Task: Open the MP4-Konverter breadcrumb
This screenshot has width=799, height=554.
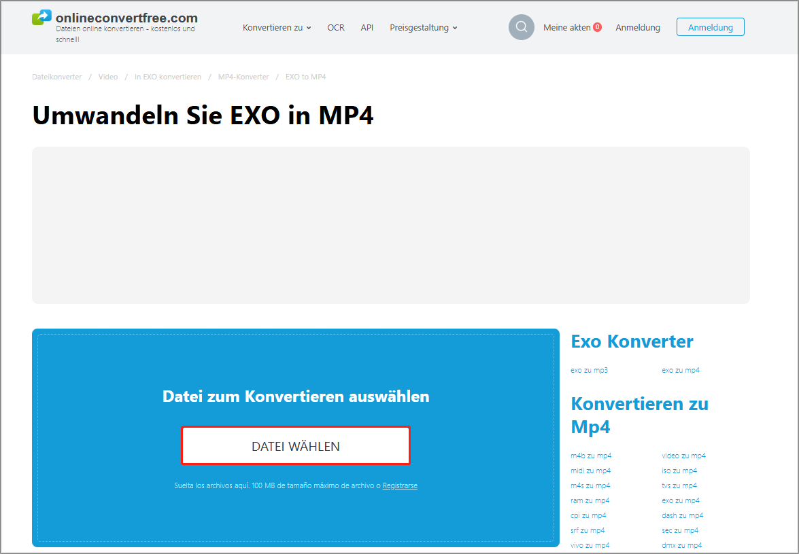Action: click(x=243, y=77)
